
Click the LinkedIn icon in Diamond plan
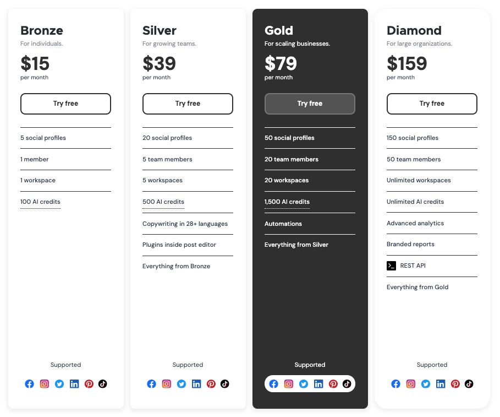(x=441, y=384)
